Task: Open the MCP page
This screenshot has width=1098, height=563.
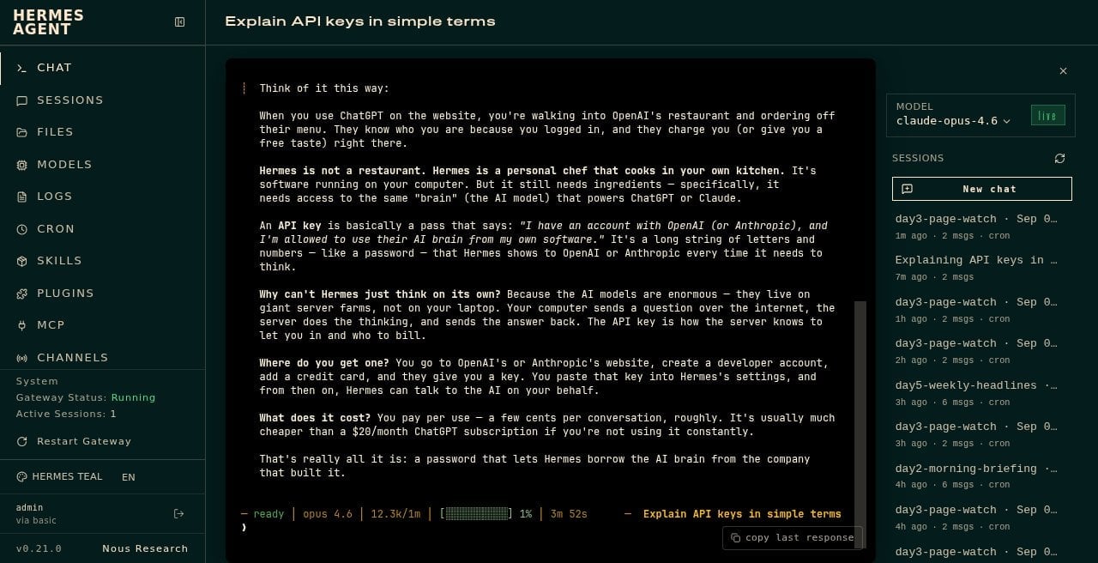Action: (x=102, y=325)
